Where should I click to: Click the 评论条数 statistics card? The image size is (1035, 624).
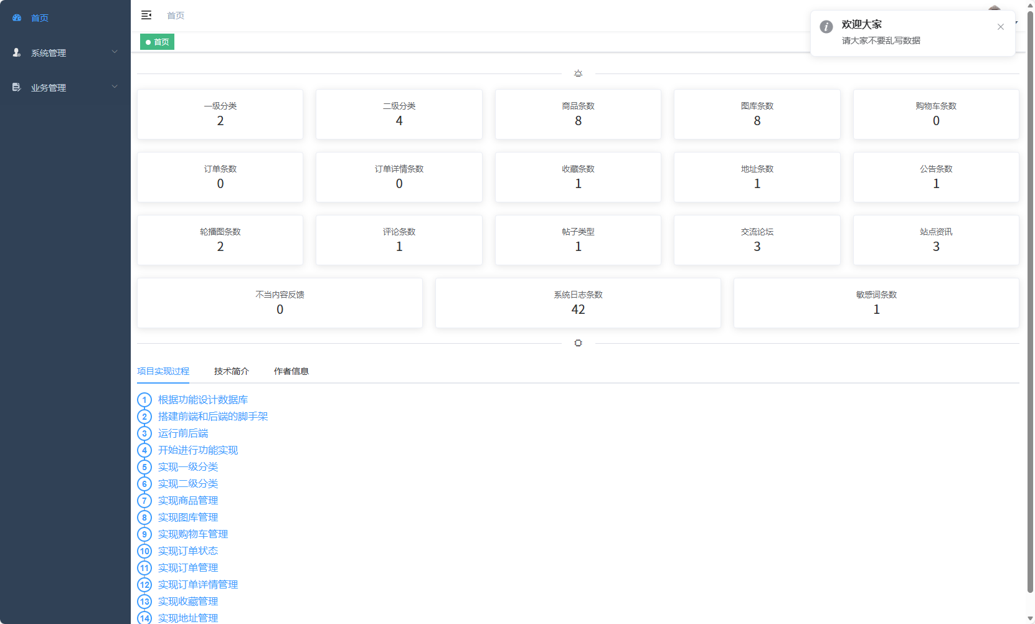tap(399, 240)
